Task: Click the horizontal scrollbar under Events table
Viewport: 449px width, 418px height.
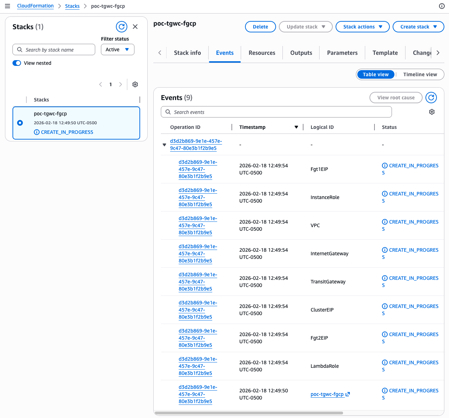Action: click(249, 413)
